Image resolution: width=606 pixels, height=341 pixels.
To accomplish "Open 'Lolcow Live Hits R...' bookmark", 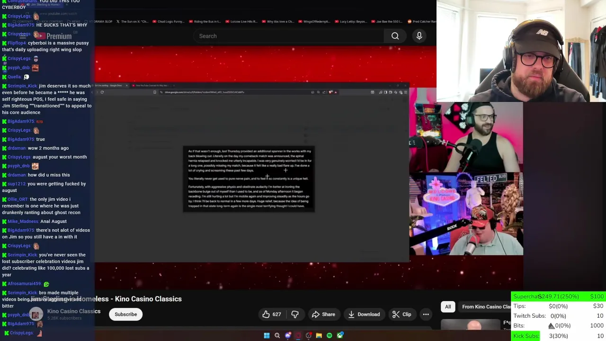I will pos(241,21).
